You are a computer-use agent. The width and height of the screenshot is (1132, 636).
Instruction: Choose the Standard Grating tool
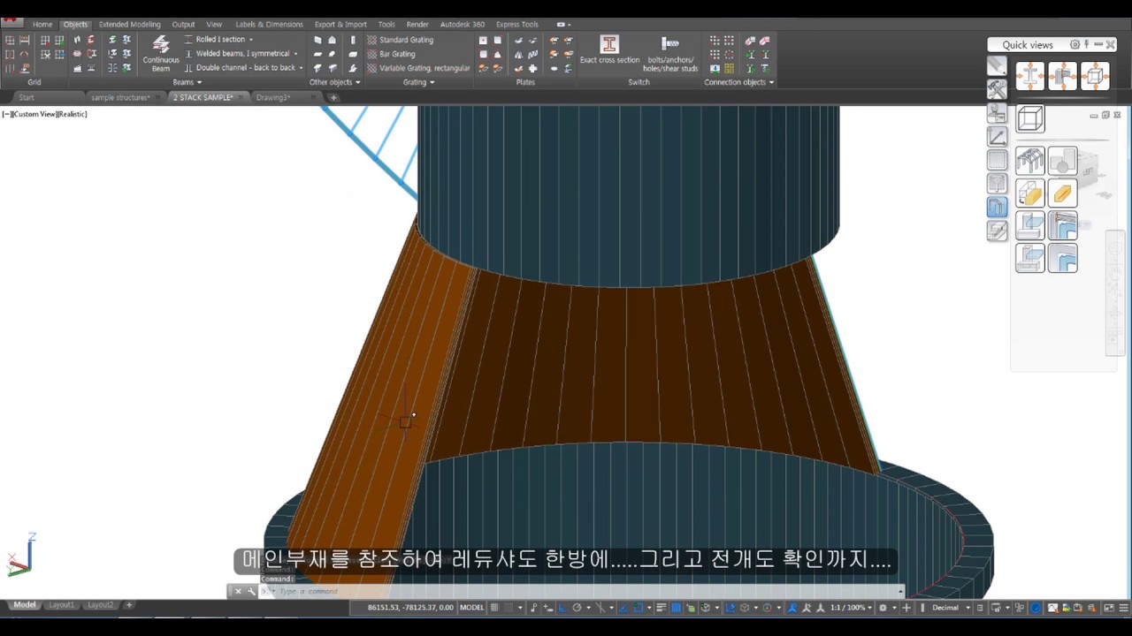coord(401,40)
